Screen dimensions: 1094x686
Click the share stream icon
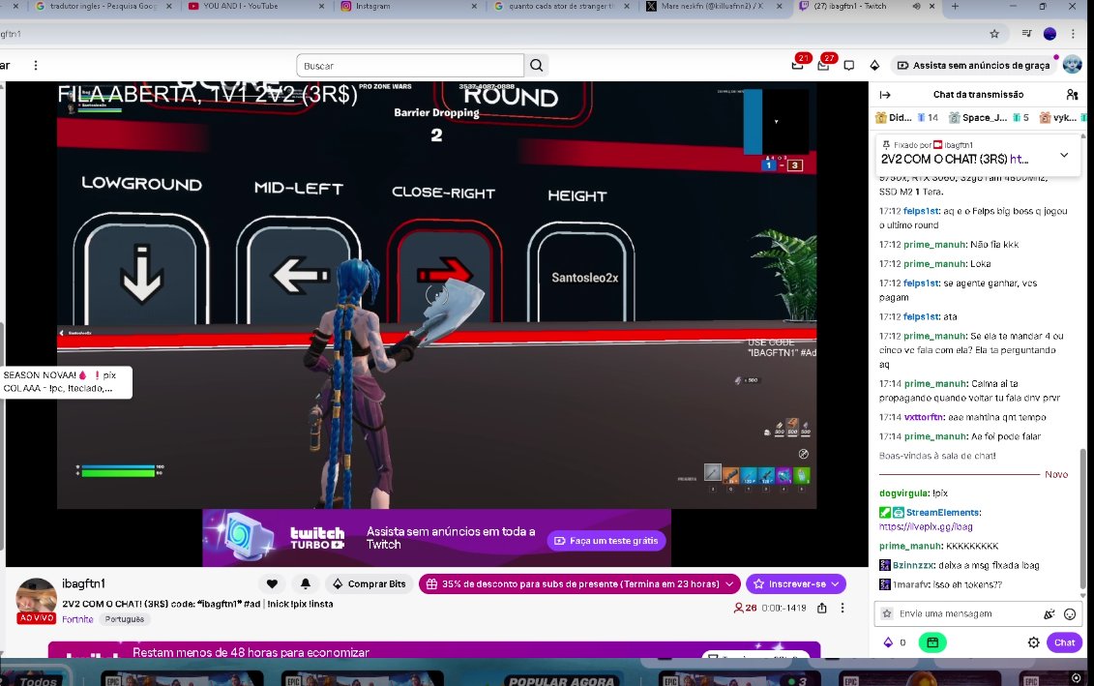[822, 608]
